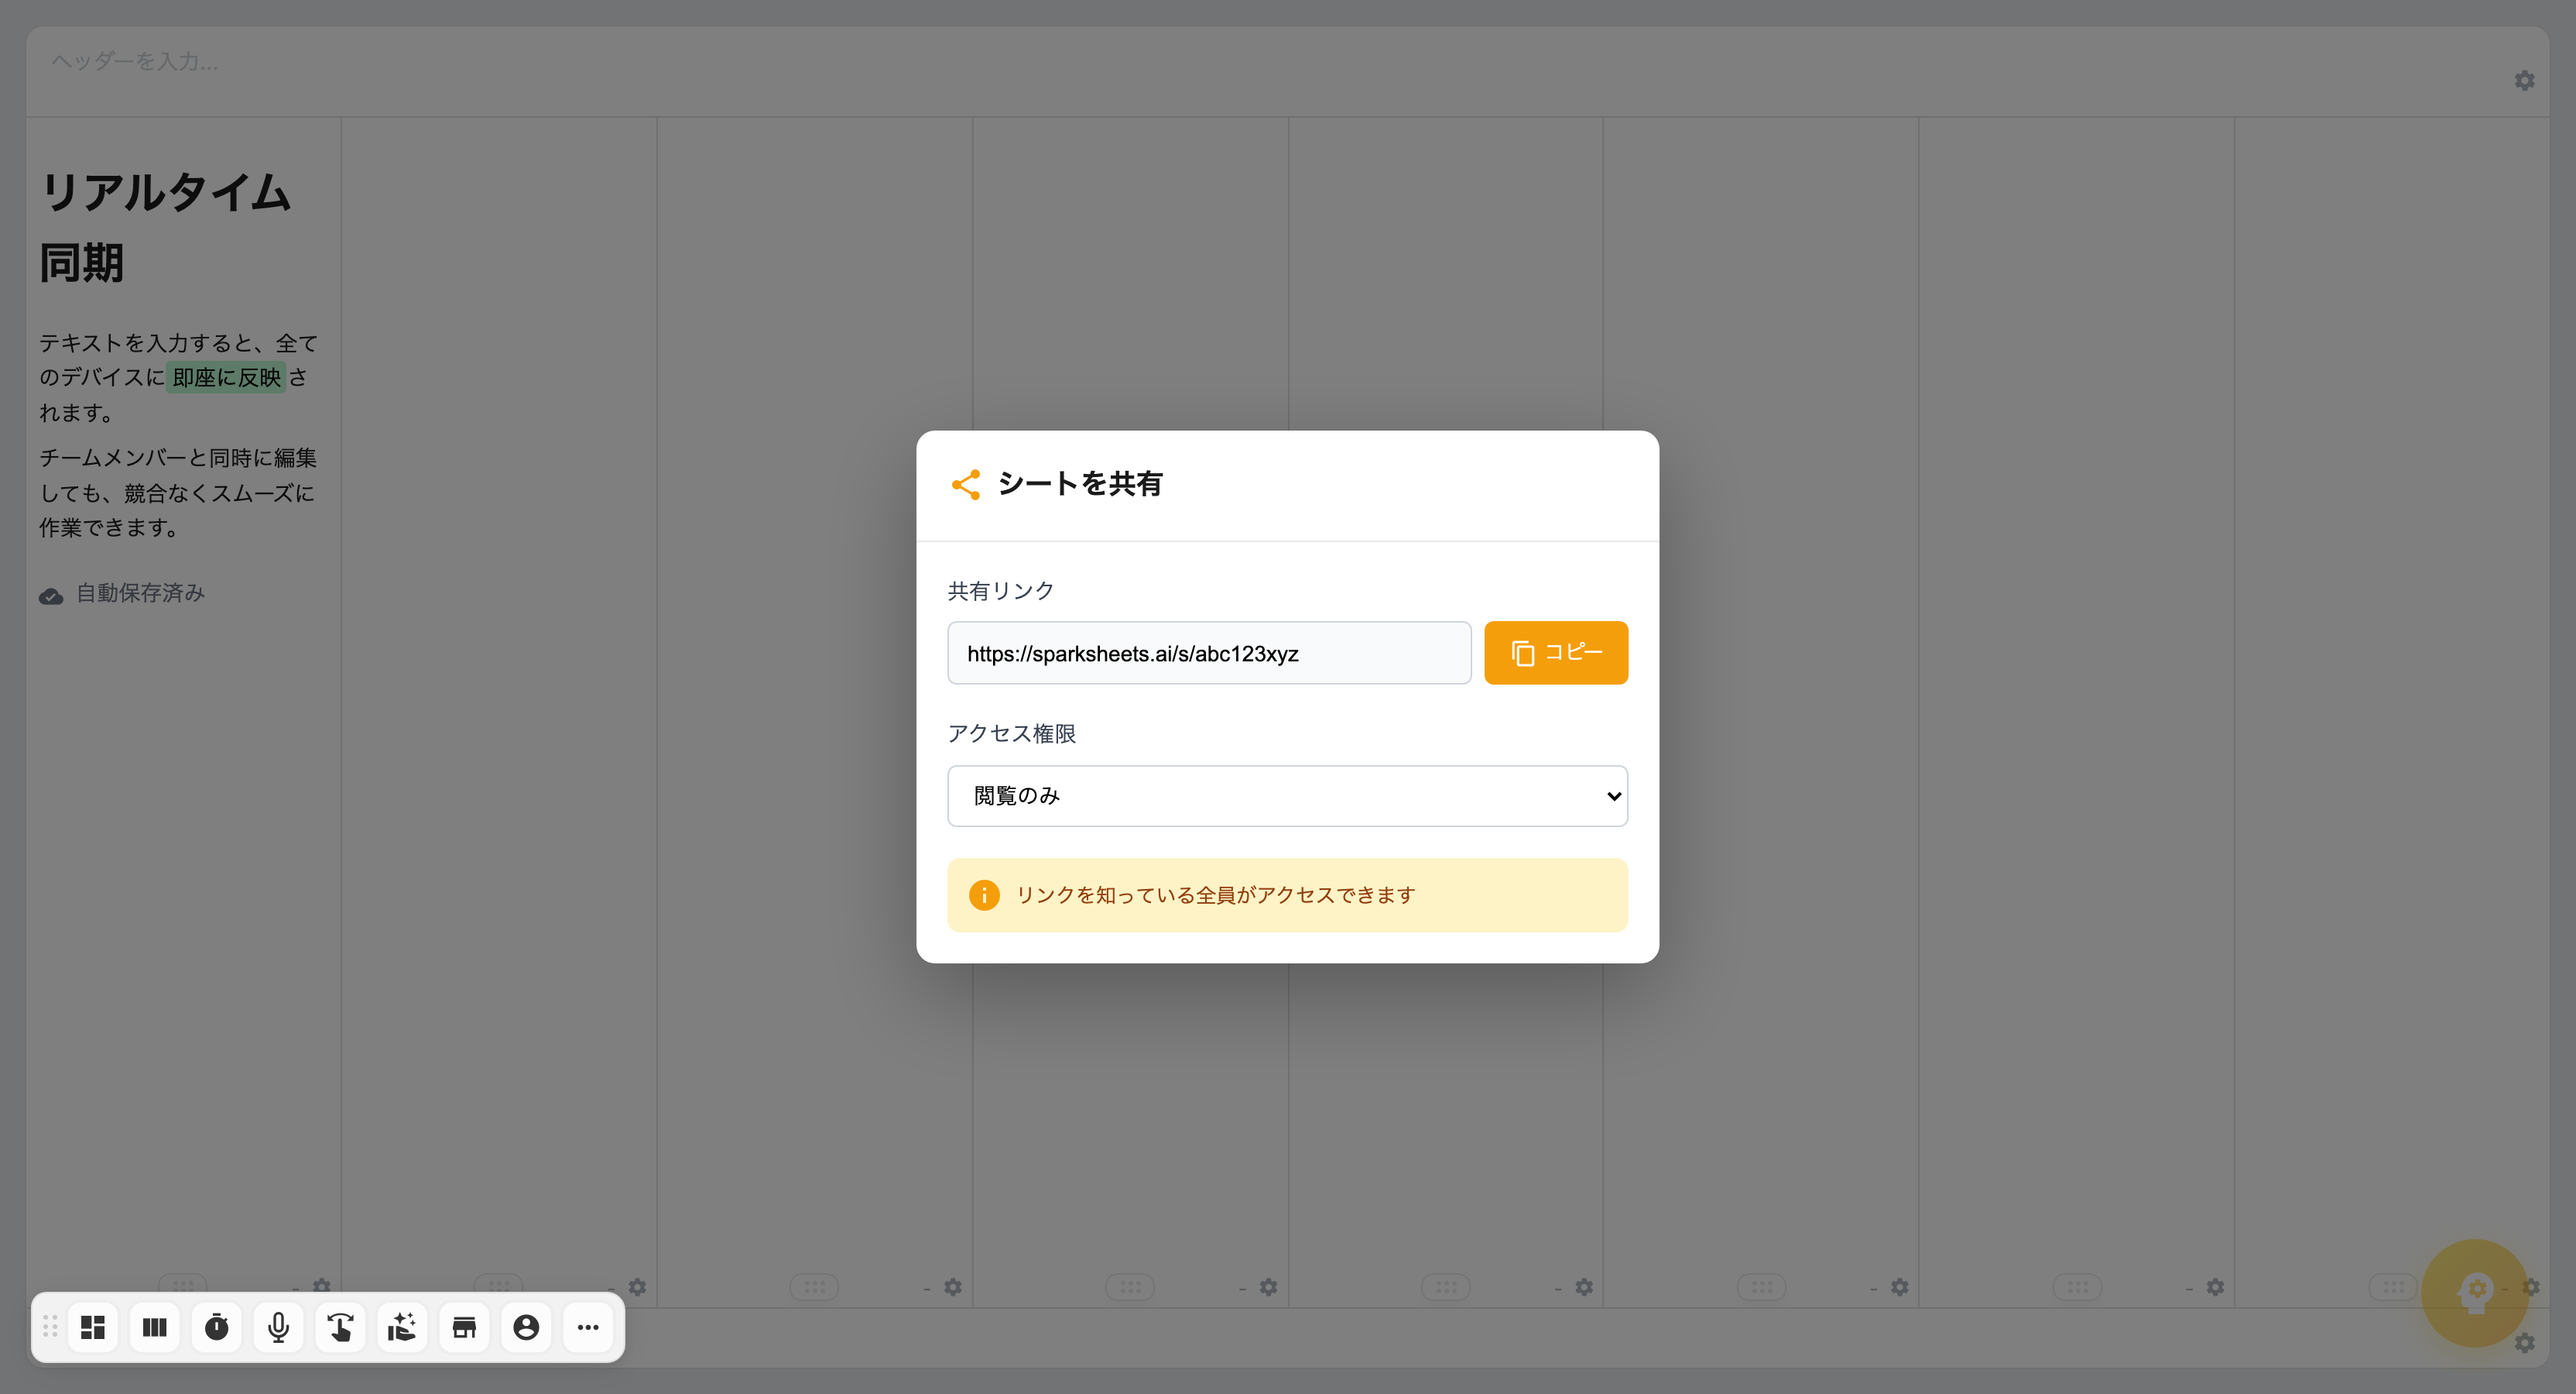Click the コピー button to copy link
2576x1394 pixels.
1555,652
